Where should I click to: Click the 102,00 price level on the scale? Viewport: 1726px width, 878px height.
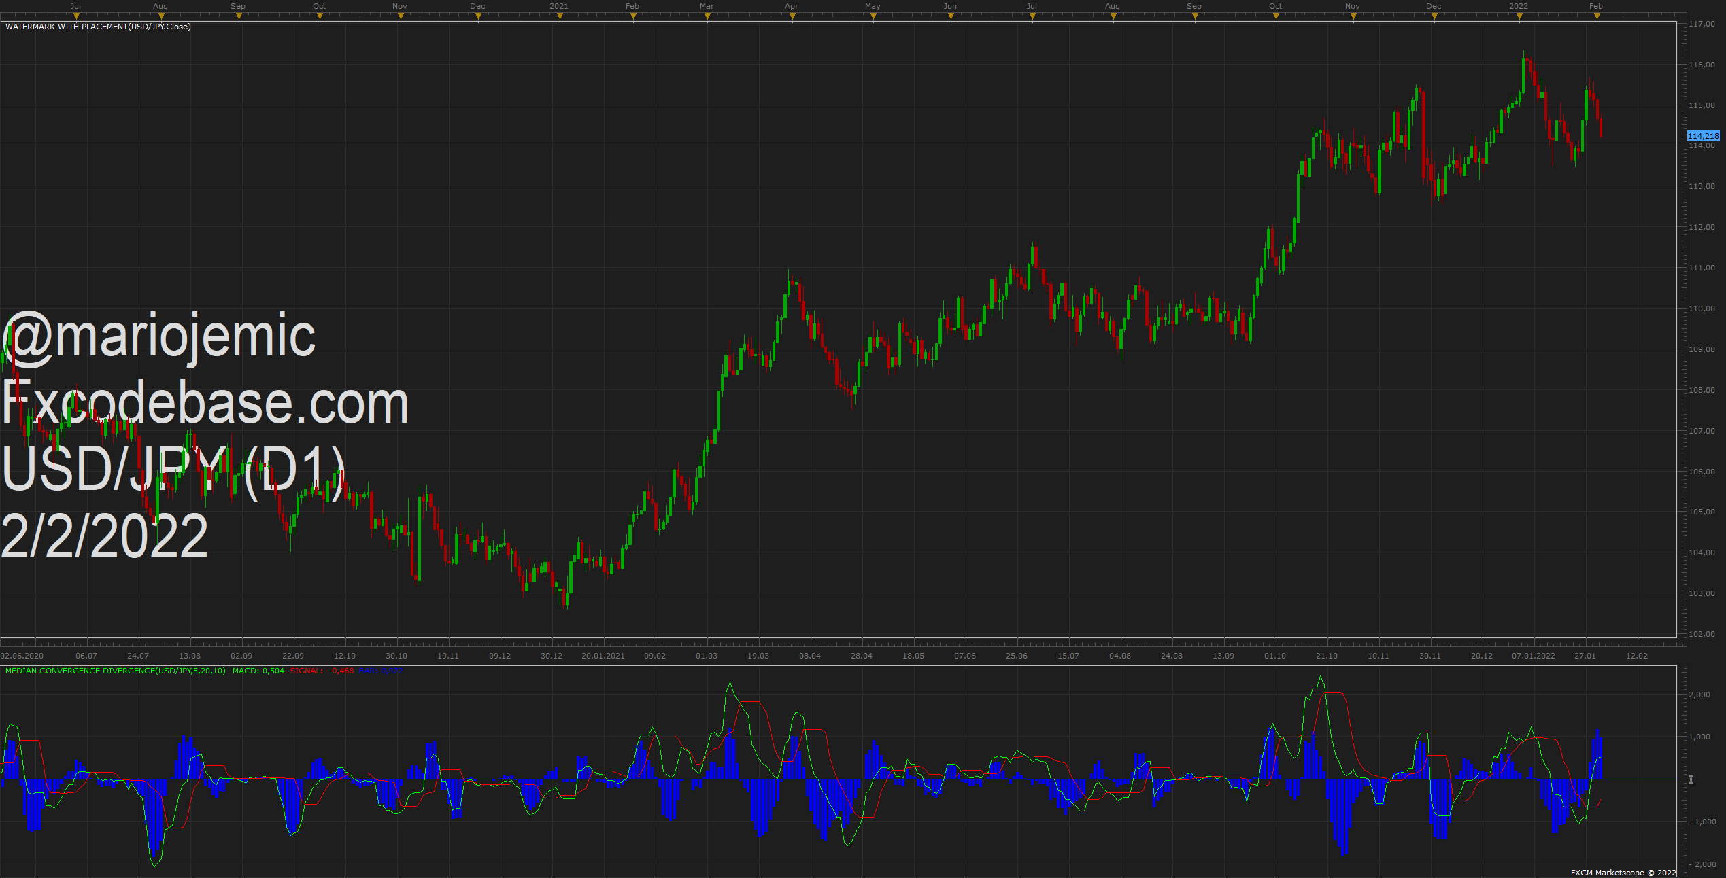point(1702,634)
